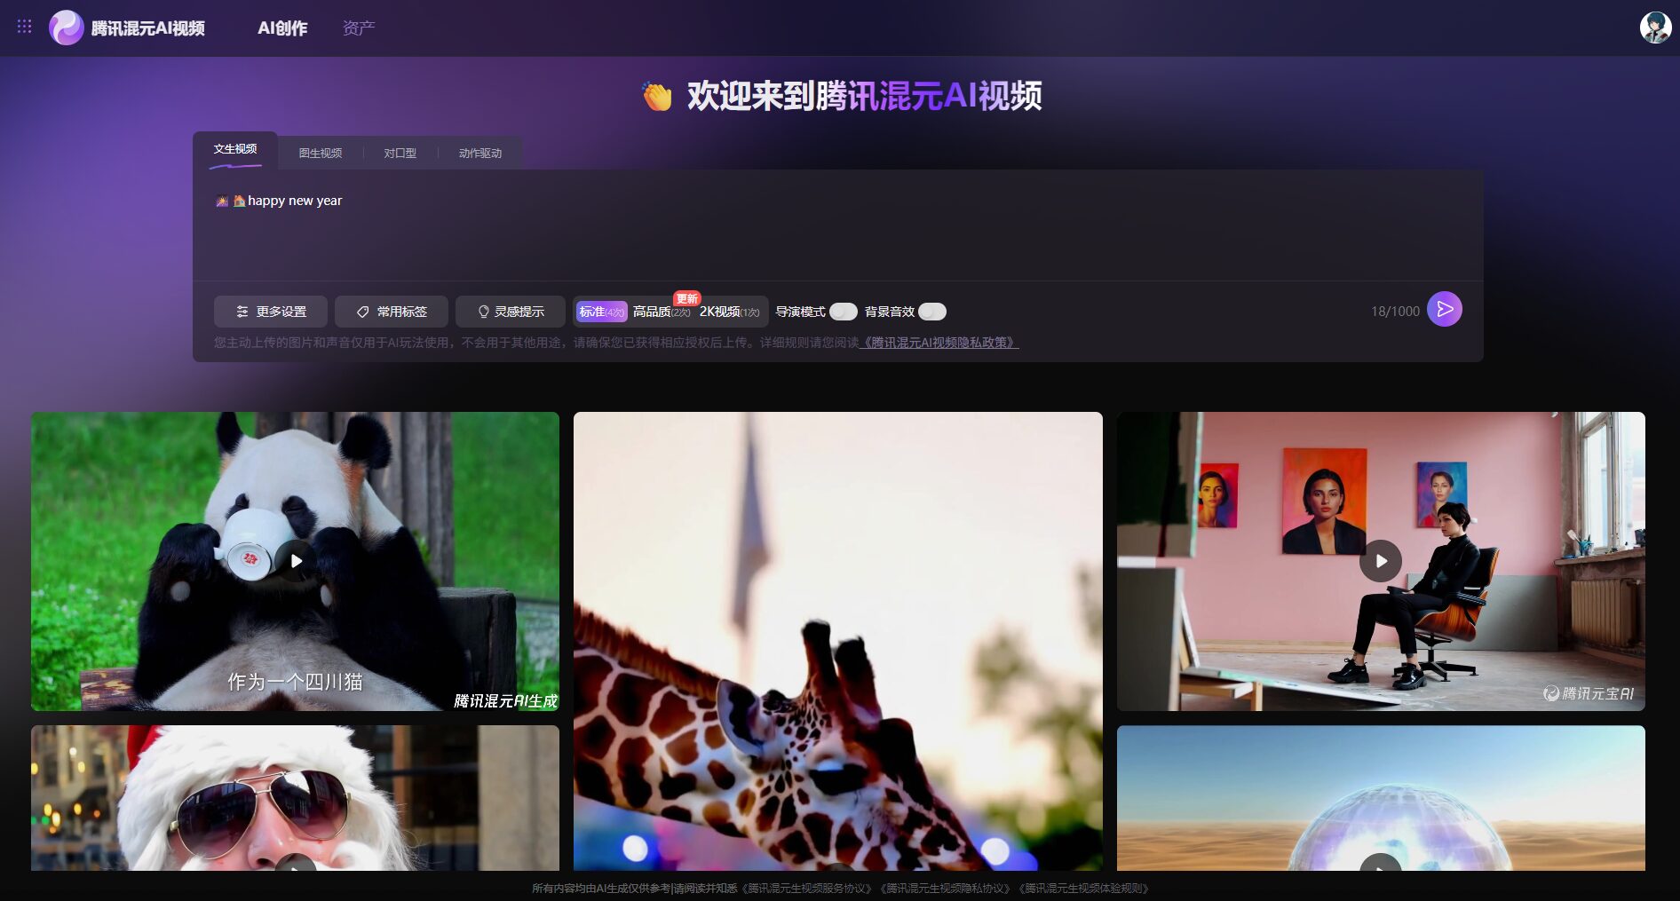Expand the 更多设置 options

click(271, 312)
